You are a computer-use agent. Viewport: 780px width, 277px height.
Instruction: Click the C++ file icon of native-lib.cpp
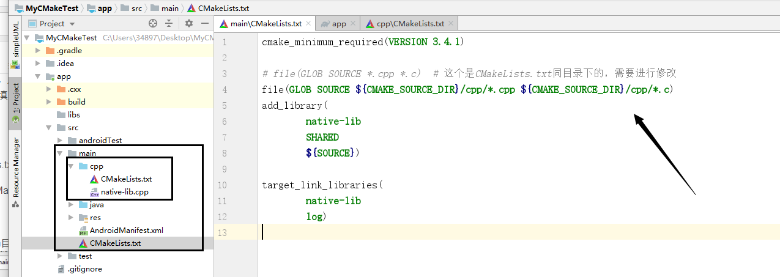coord(94,192)
